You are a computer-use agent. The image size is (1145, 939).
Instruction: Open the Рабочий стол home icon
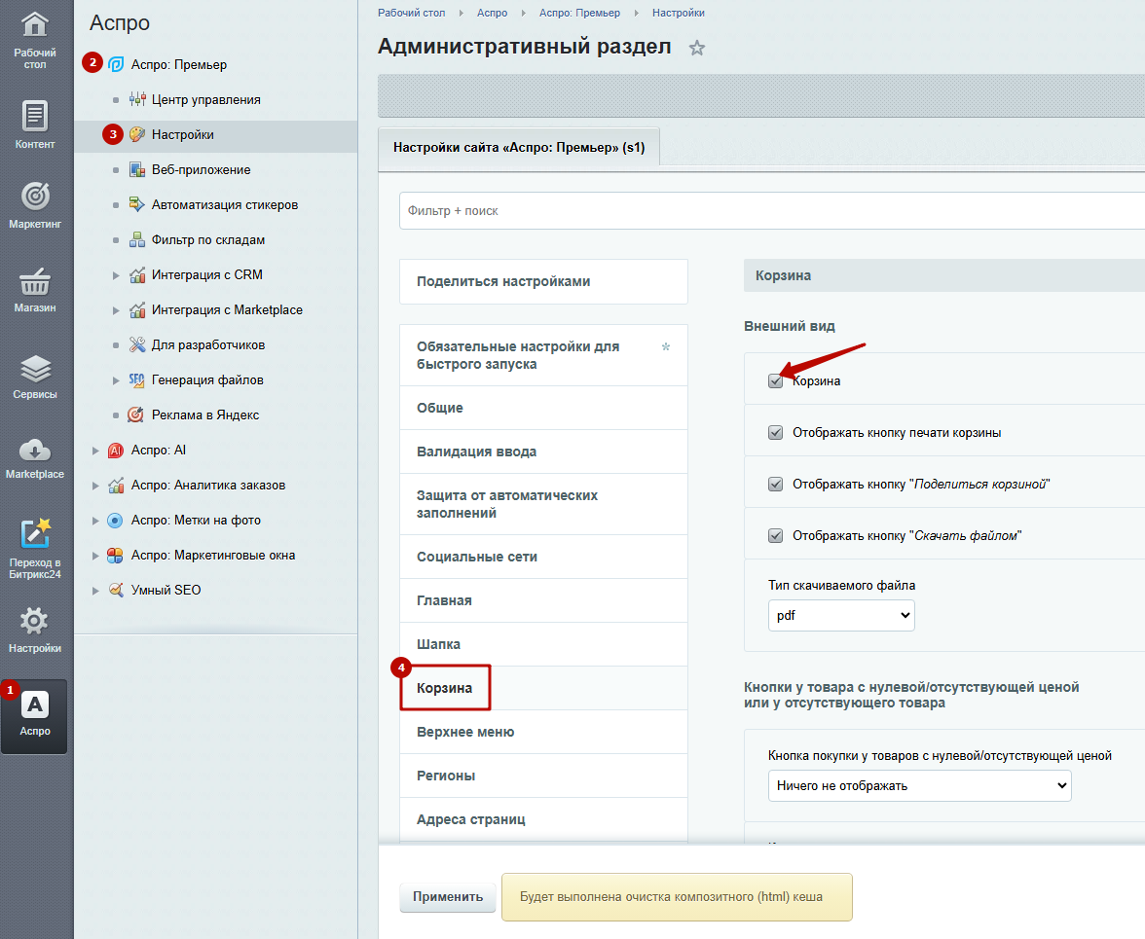pos(34,24)
